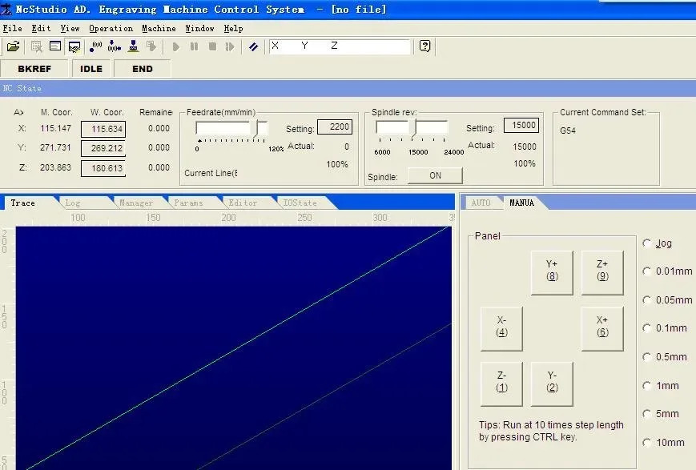Click the help question mark icon
Viewport: 696px width, 470px height.
pos(424,46)
